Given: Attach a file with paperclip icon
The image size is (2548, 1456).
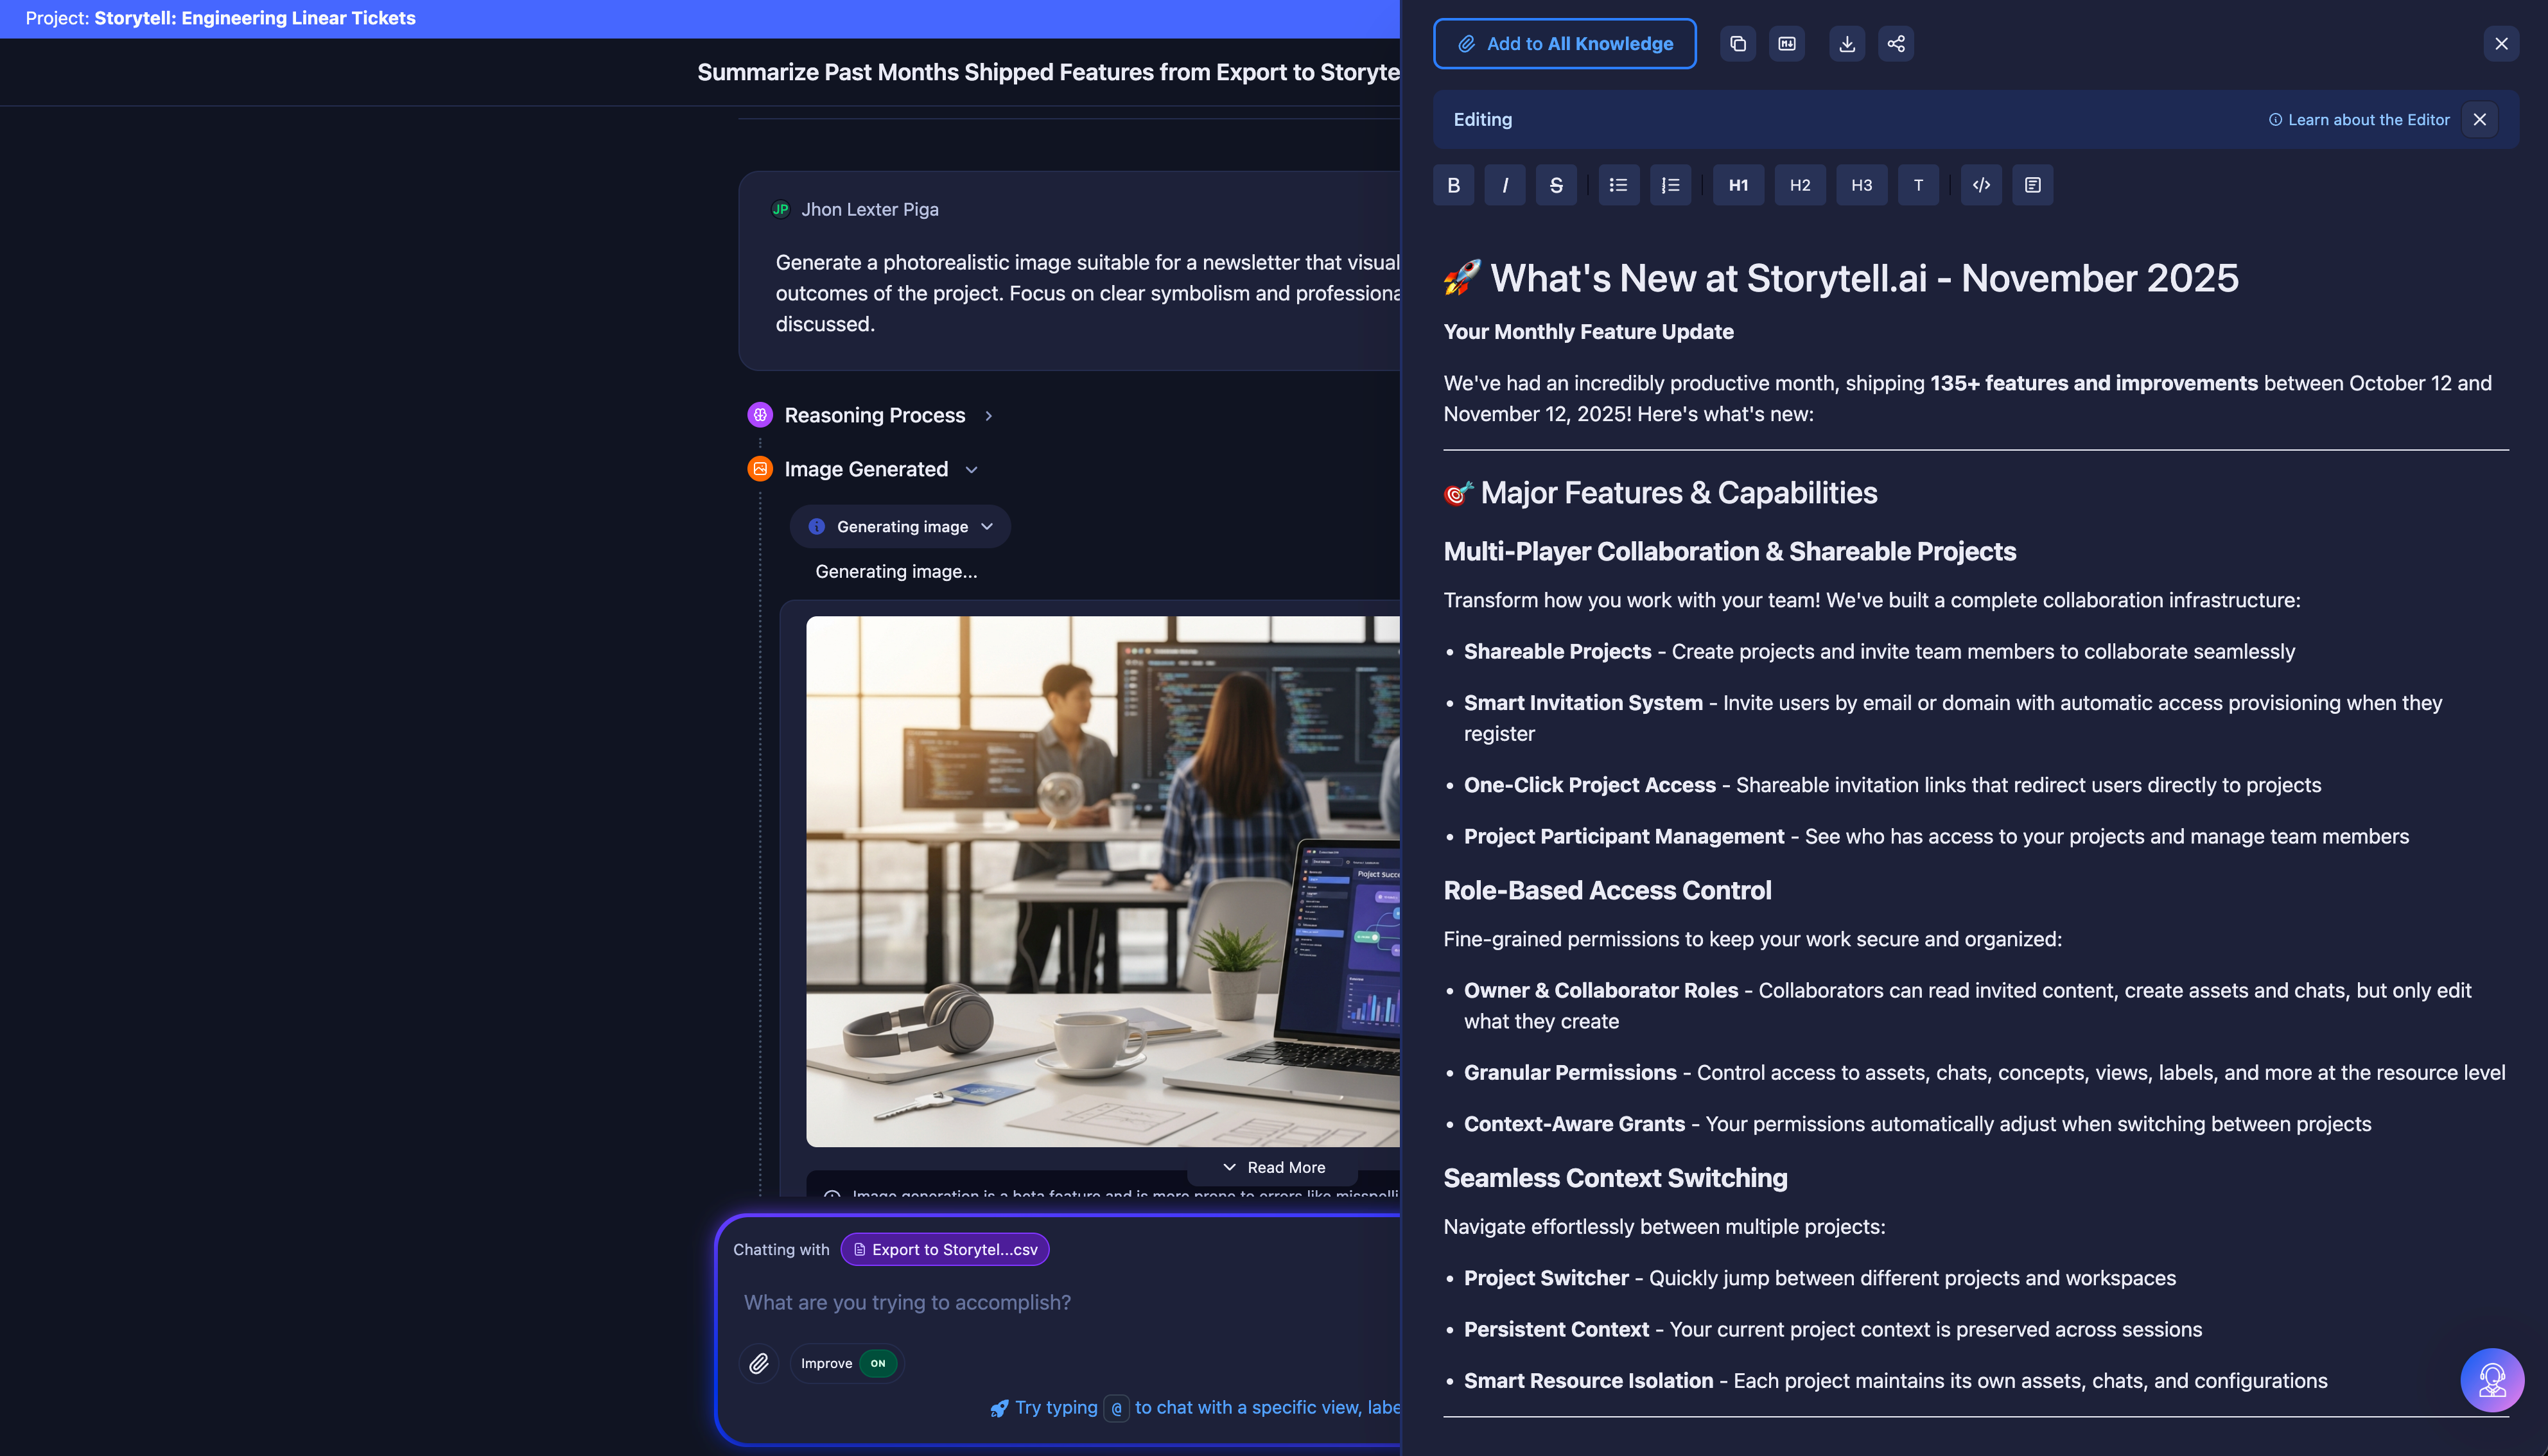Looking at the screenshot, I should (x=759, y=1363).
